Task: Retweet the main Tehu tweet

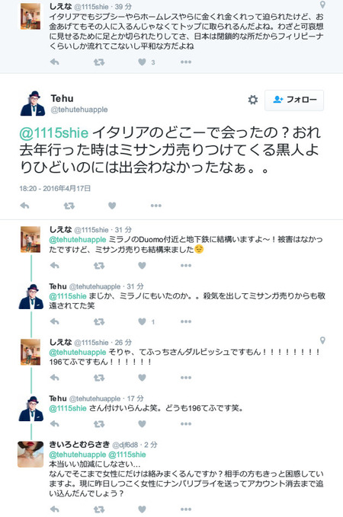Action: click(x=69, y=206)
